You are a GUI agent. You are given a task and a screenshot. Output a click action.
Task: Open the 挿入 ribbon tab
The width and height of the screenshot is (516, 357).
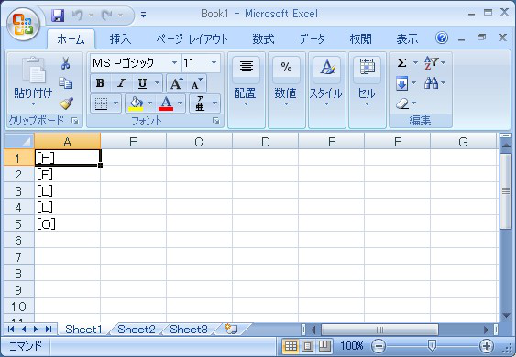(120, 39)
